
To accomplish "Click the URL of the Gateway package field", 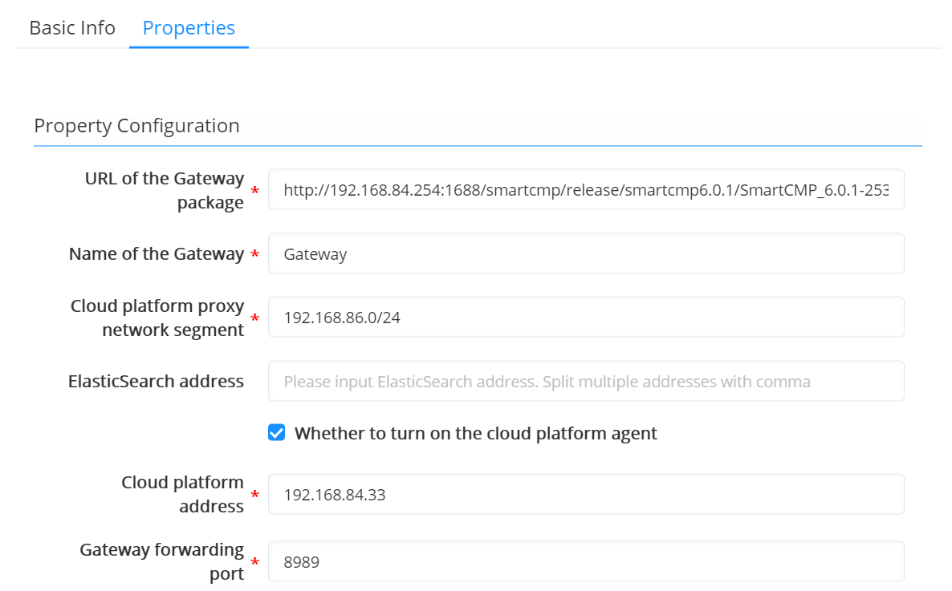I will tap(586, 189).
